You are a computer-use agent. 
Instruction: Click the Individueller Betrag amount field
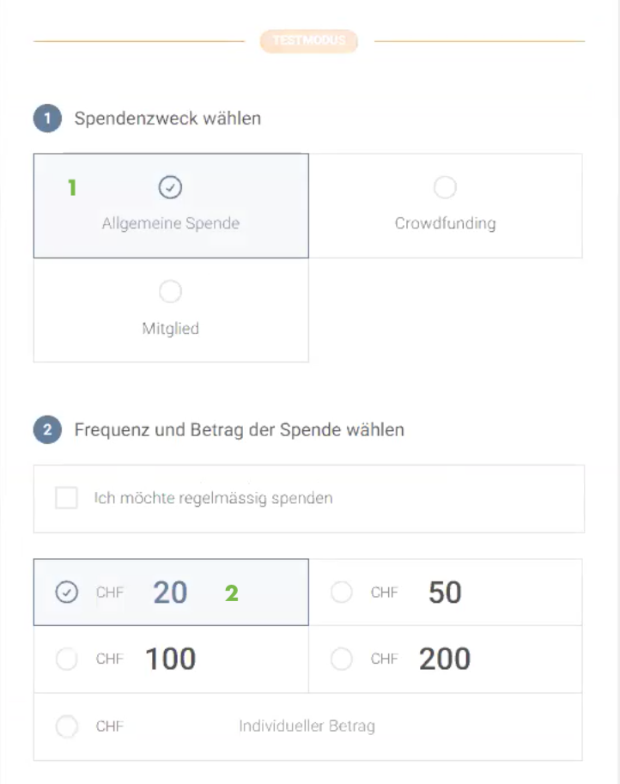click(307, 726)
